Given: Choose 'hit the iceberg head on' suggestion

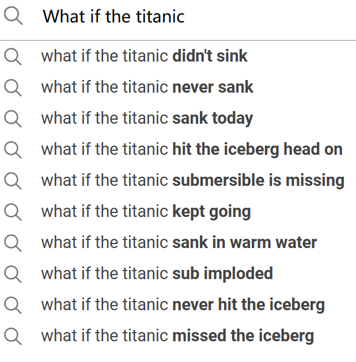Looking at the screenshot, I should (x=178, y=150).
